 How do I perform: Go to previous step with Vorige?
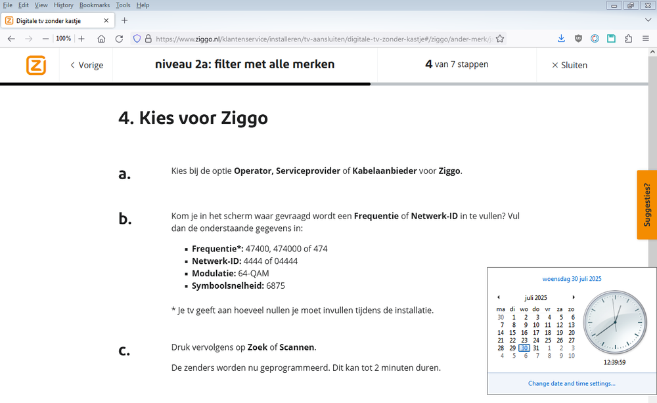click(x=87, y=65)
